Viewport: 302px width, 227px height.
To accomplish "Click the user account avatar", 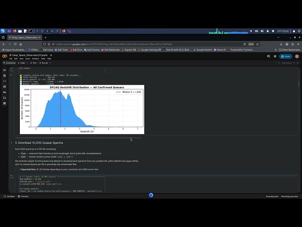I will coord(297,56).
